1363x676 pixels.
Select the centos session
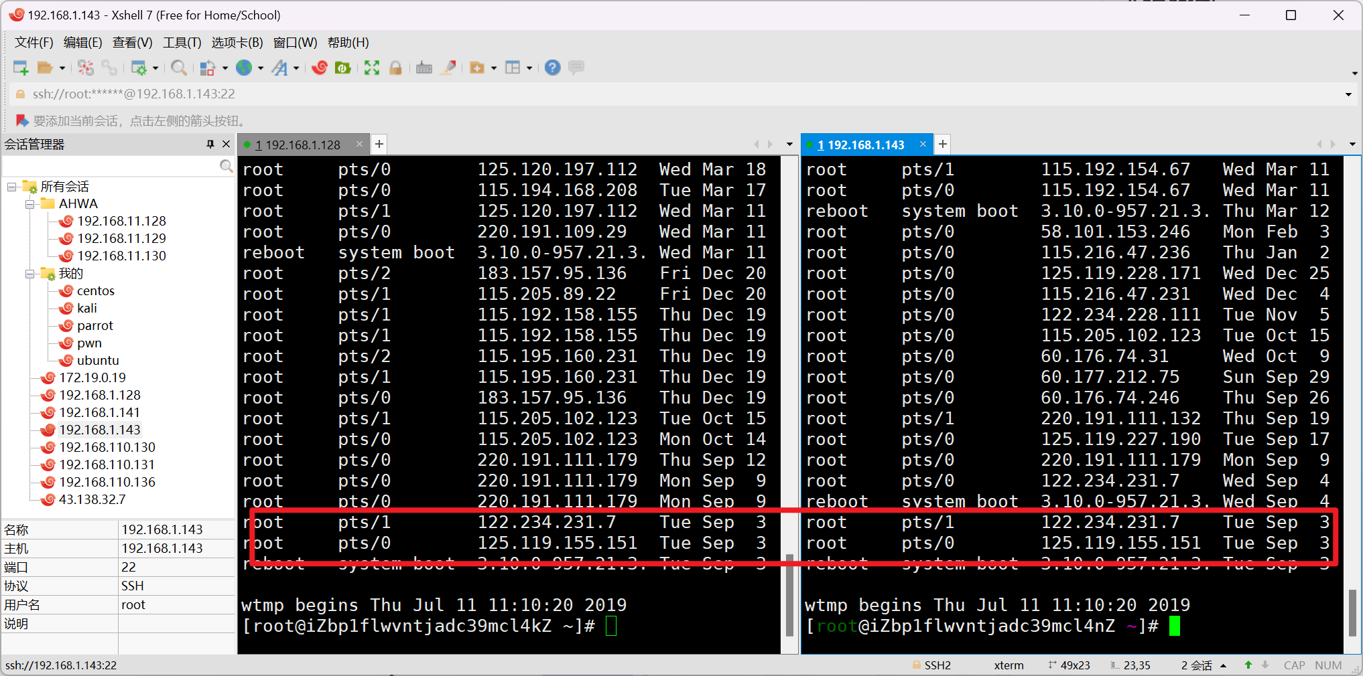click(x=96, y=291)
